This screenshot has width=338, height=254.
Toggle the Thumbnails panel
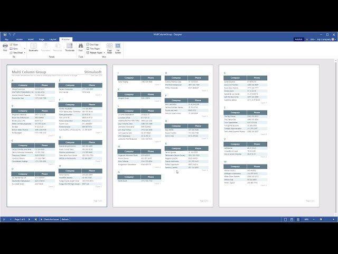point(70,47)
